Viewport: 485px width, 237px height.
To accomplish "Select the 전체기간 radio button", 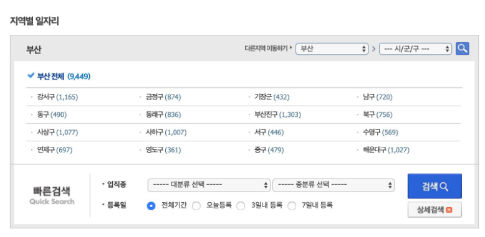I will point(151,206).
